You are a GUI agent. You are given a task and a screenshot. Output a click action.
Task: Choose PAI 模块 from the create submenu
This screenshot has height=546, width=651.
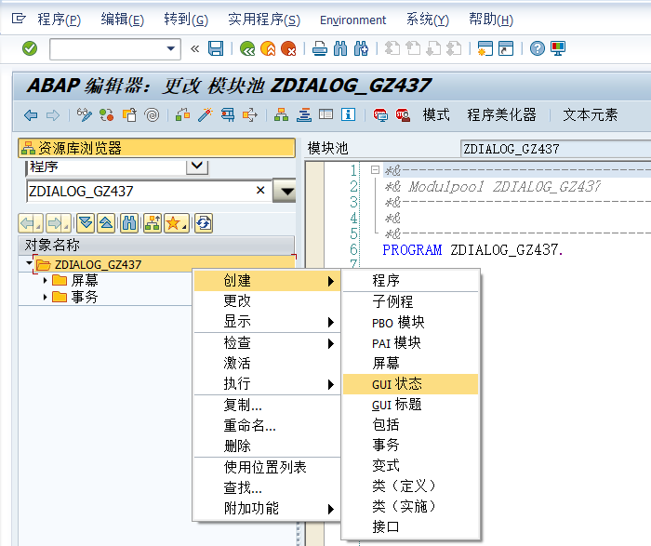point(411,342)
